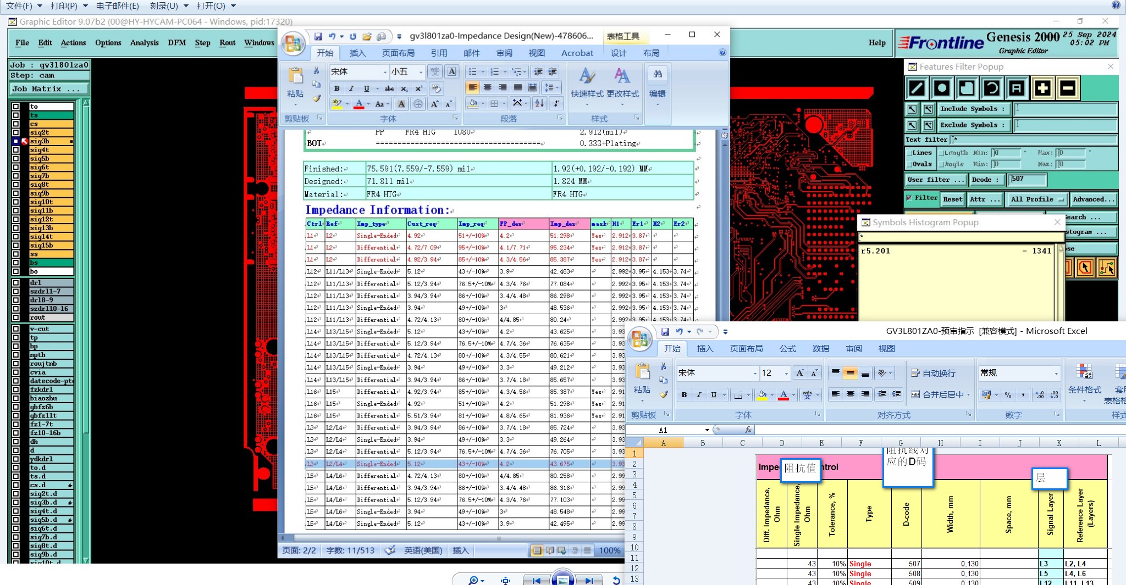
Task: Open Genesis DFM menu
Action: tap(176, 43)
